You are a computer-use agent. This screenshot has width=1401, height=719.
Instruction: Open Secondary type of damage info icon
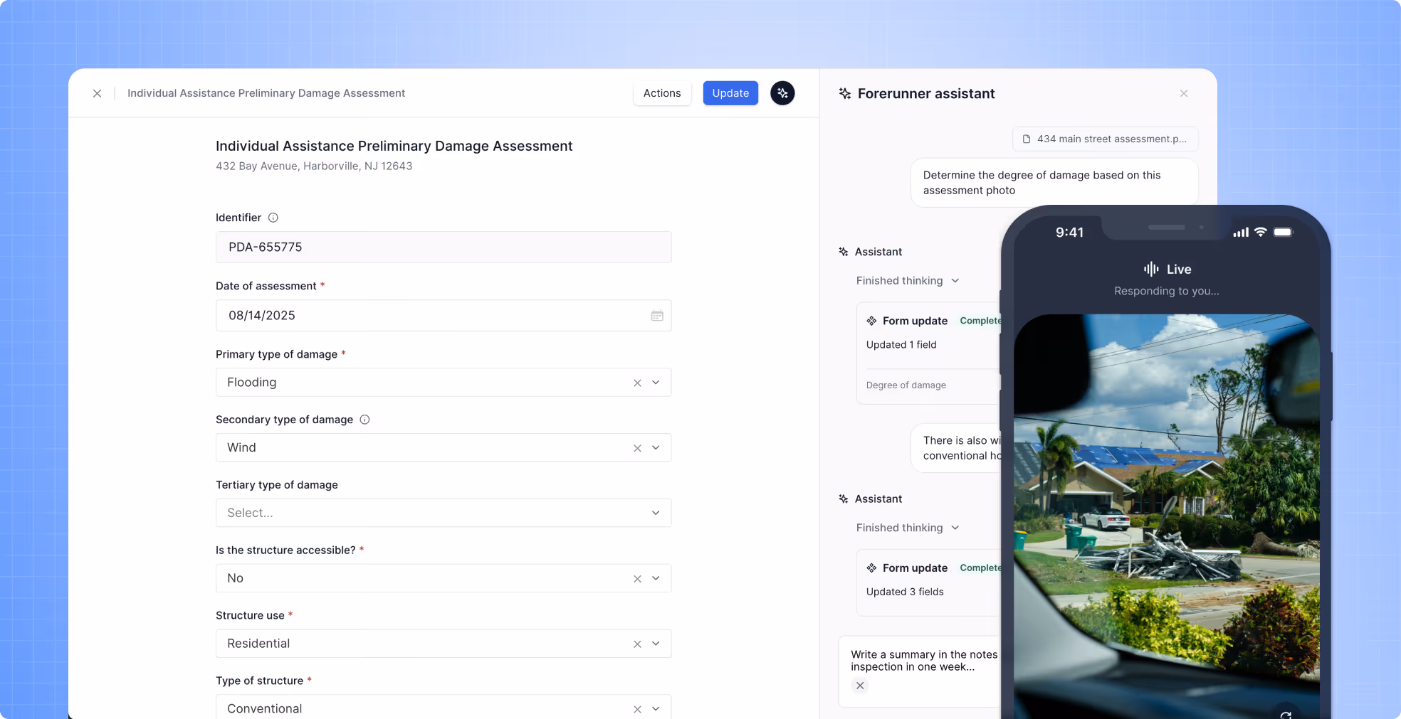[364, 420]
